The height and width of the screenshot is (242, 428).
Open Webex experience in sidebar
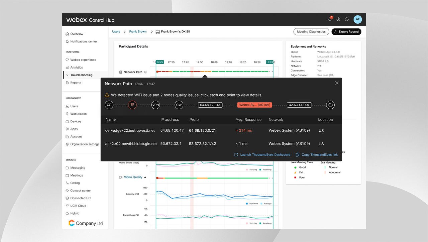[x=81, y=60]
